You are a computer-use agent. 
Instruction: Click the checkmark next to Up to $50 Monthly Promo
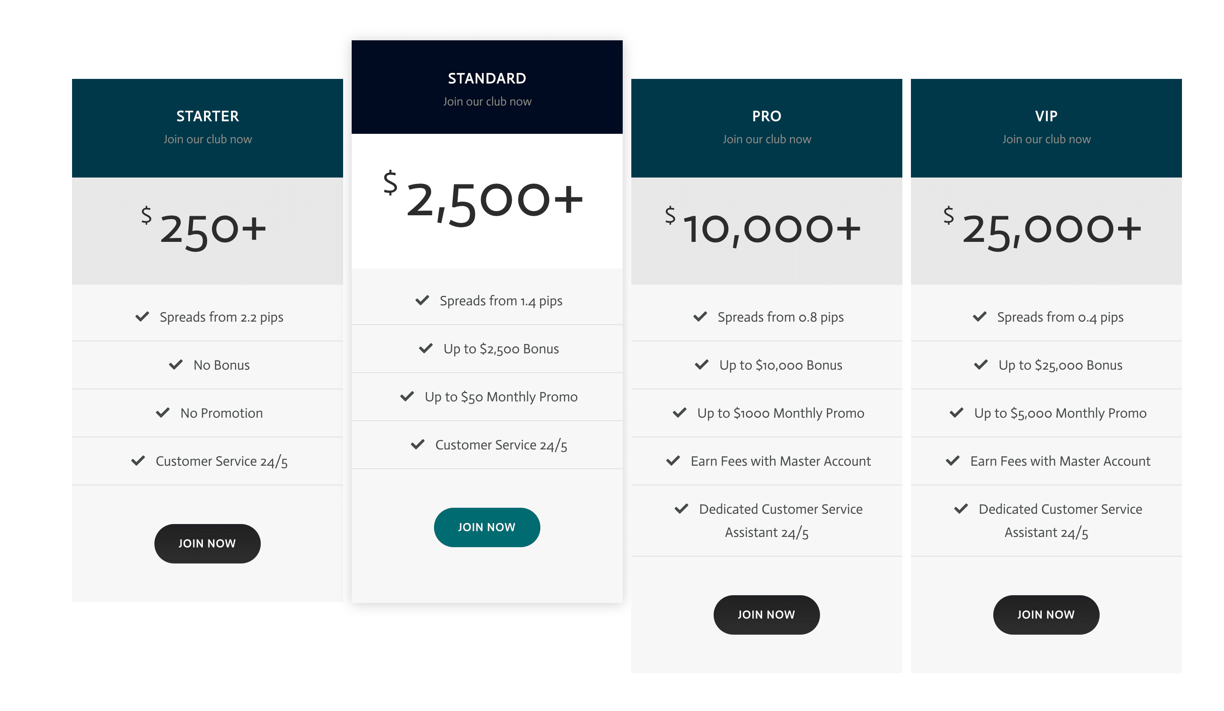click(x=407, y=397)
